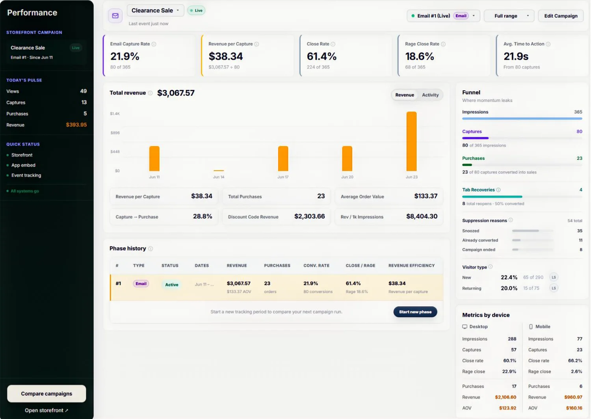Click LS badge in New visitor row
This screenshot has width=591, height=419.
click(x=554, y=277)
